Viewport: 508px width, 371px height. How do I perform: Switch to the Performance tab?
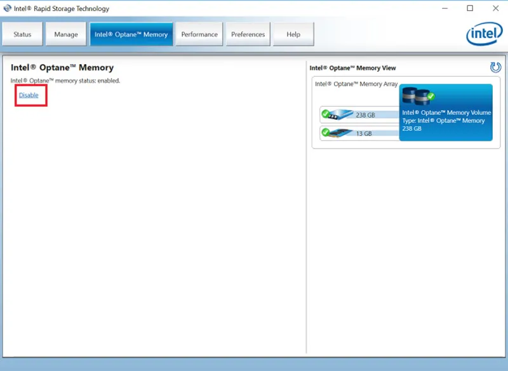[x=199, y=34]
